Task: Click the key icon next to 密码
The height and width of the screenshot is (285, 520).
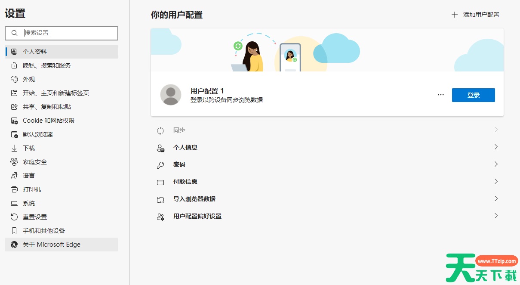Action: 160,164
